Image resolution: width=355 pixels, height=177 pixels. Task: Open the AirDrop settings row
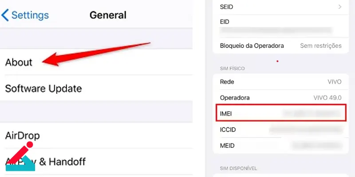tap(96, 135)
